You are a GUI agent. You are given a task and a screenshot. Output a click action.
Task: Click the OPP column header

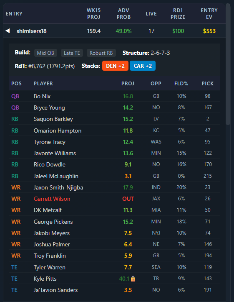(x=156, y=84)
